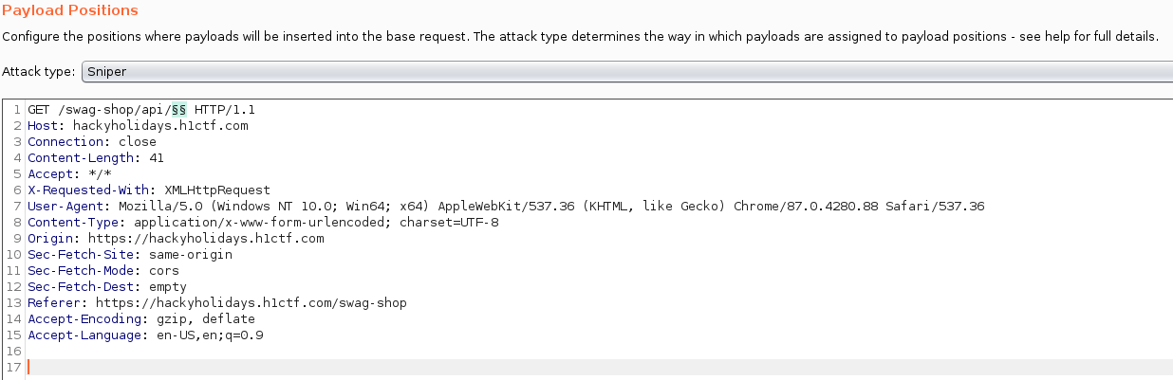Screen dimensions: 1173x380
Task: Click the Sec-Fetch-Mode cors line
Action: (103, 270)
